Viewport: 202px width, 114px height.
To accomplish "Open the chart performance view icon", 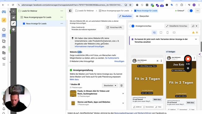I will pyautogui.click(x=14, y=17).
